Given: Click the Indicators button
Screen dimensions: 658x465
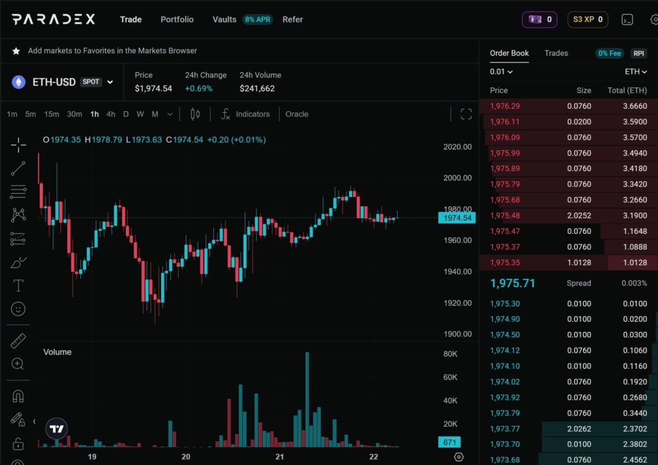Looking at the screenshot, I should point(251,114).
